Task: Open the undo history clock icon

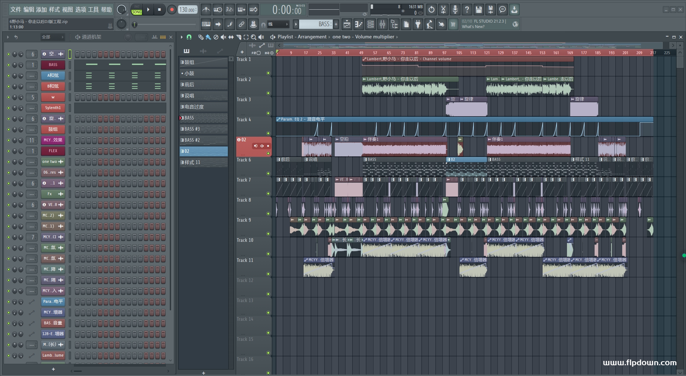Action: point(432,10)
